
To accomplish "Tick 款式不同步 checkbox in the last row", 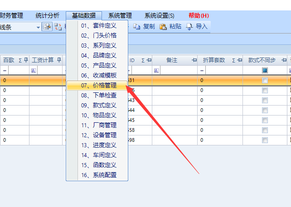I will (265, 140).
